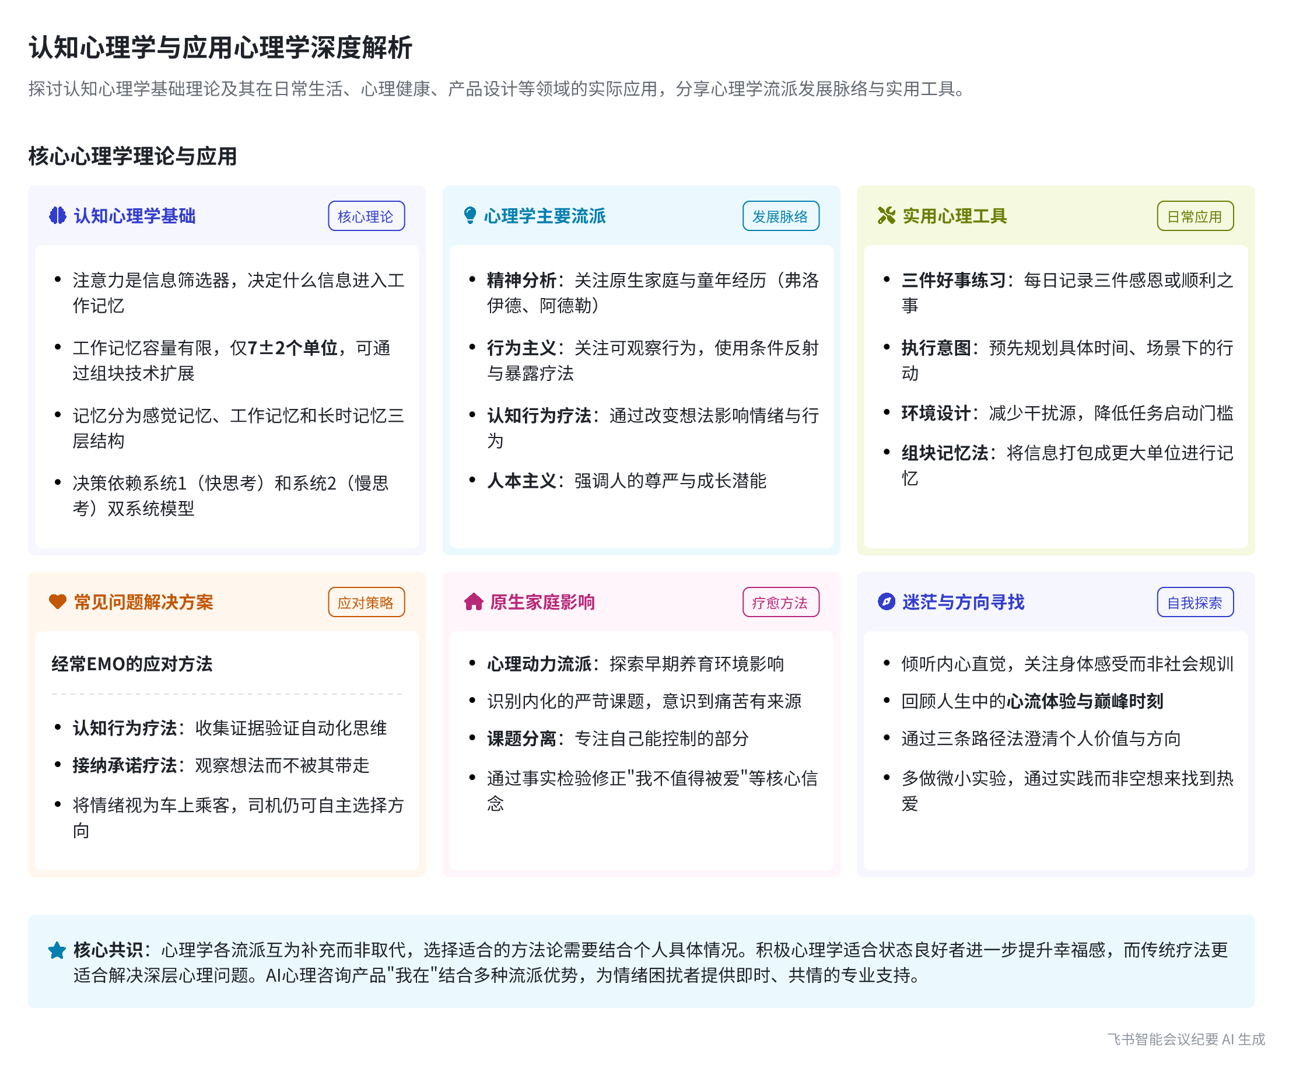Screen dimensions: 1303x1078
Task: Click the 飞书智能会议纪要 AI 生成 footer text
Action: [x=1186, y=1039]
